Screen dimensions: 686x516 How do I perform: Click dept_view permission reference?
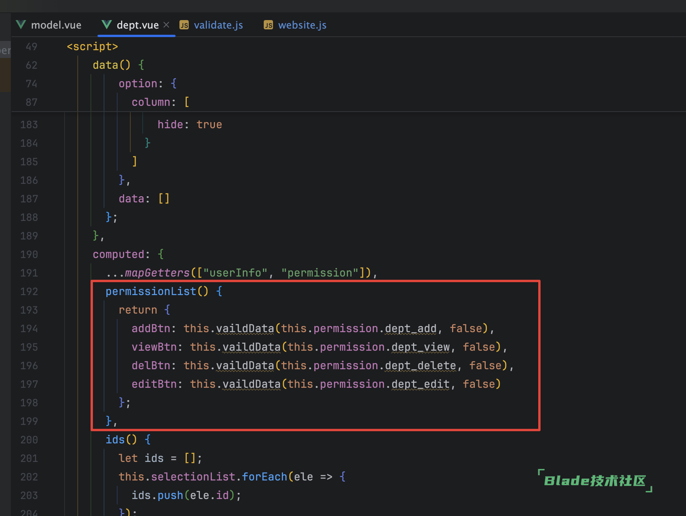click(420, 347)
